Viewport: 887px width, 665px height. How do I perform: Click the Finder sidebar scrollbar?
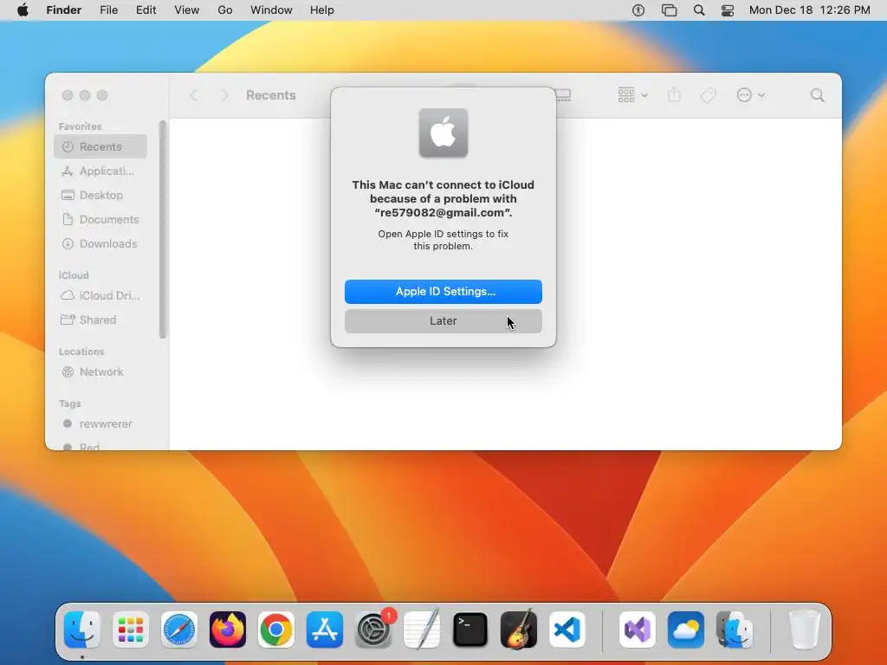[x=163, y=229]
